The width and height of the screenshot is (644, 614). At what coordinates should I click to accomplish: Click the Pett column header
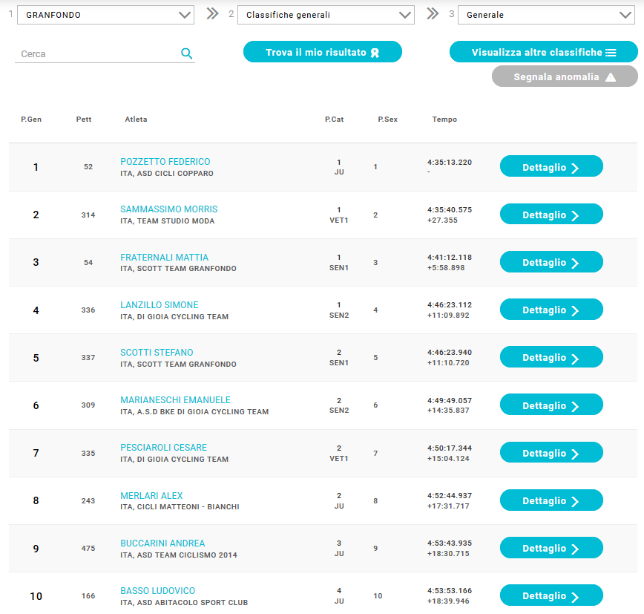[84, 120]
